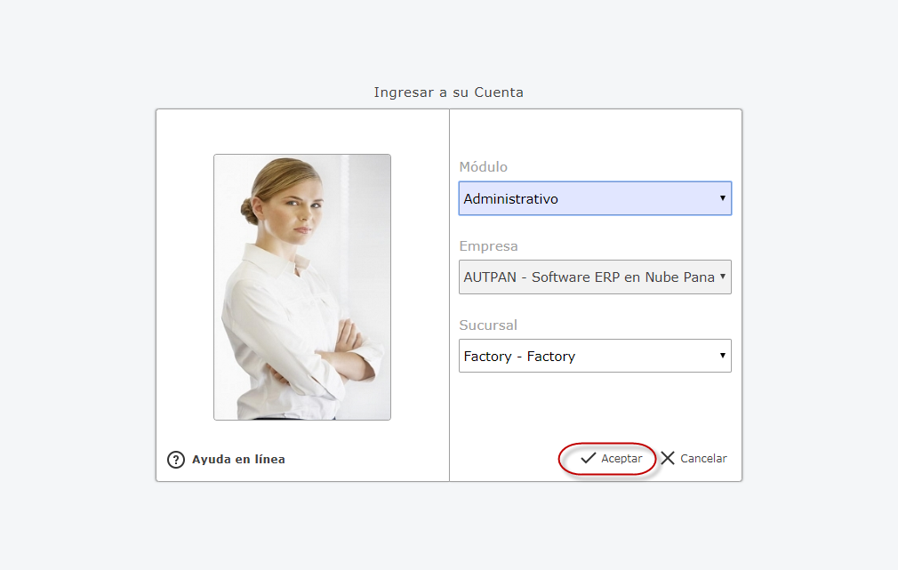Click the arrow on the Sucursal combo box
This screenshot has height=570, width=898.
(723, 356)
